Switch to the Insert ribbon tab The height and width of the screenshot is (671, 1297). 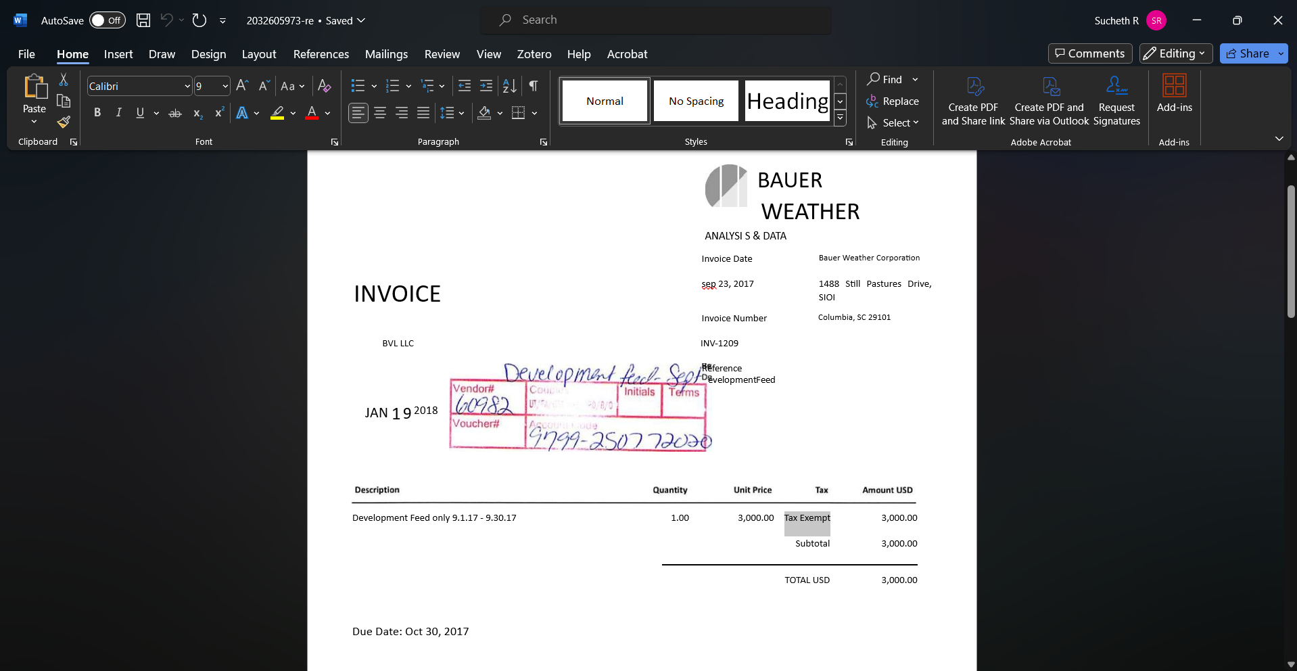click(x=118, y=54)
